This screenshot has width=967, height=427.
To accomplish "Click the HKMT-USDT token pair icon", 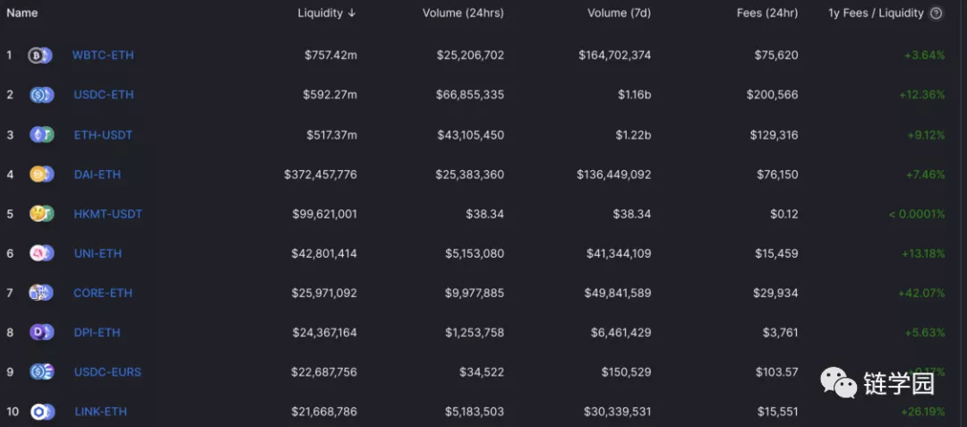I will click(42, 214).
